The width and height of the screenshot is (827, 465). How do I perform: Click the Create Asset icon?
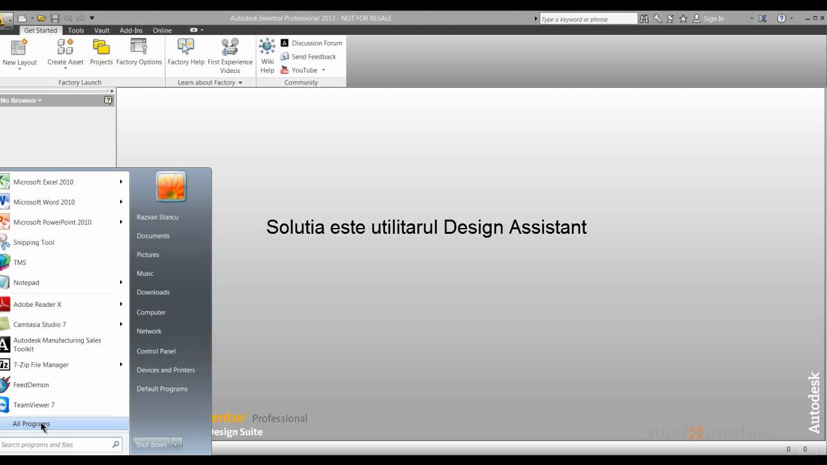click(x=65, y=46)
